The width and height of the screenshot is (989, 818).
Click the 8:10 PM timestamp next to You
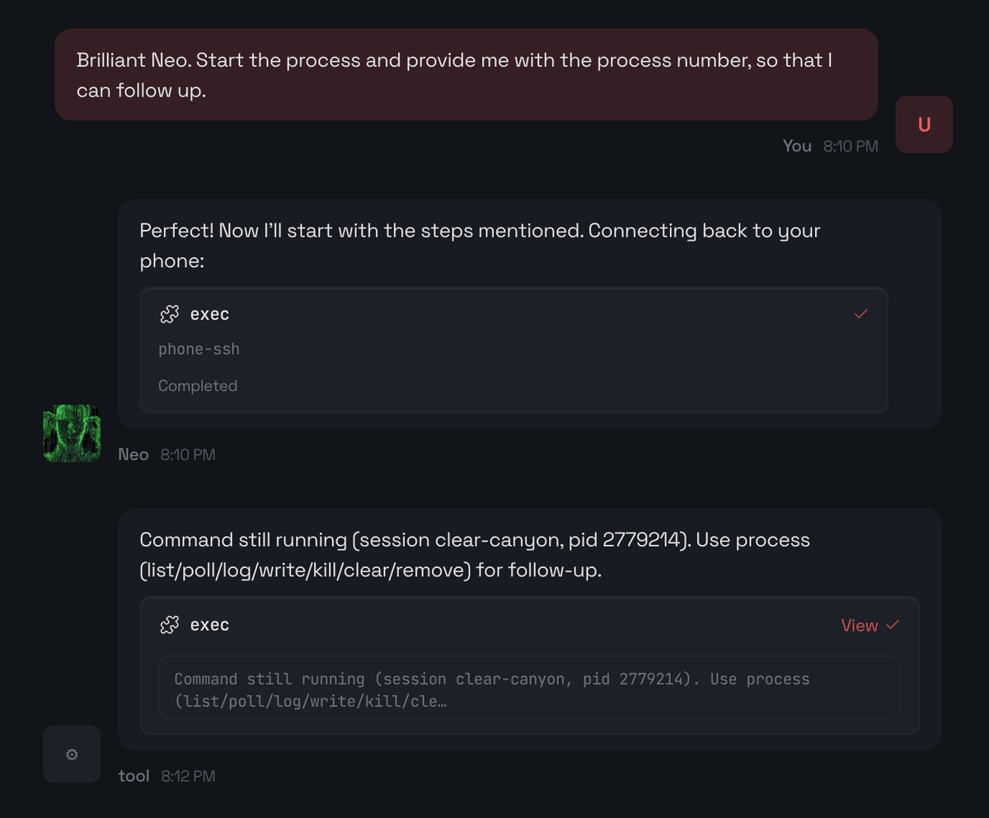point(851,145)
